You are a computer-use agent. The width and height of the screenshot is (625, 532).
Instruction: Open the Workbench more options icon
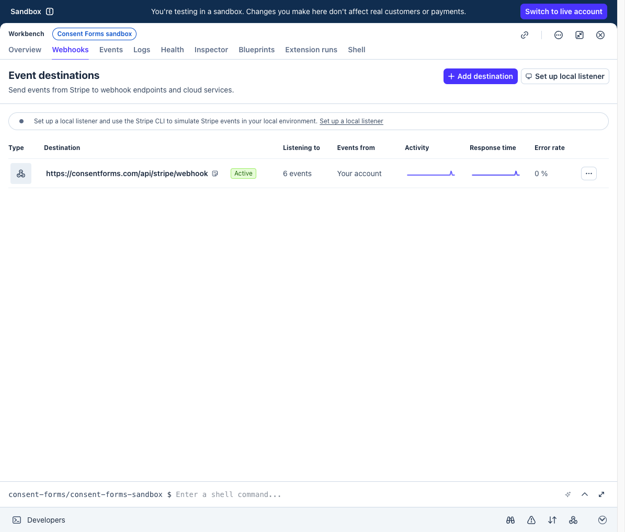559,35
